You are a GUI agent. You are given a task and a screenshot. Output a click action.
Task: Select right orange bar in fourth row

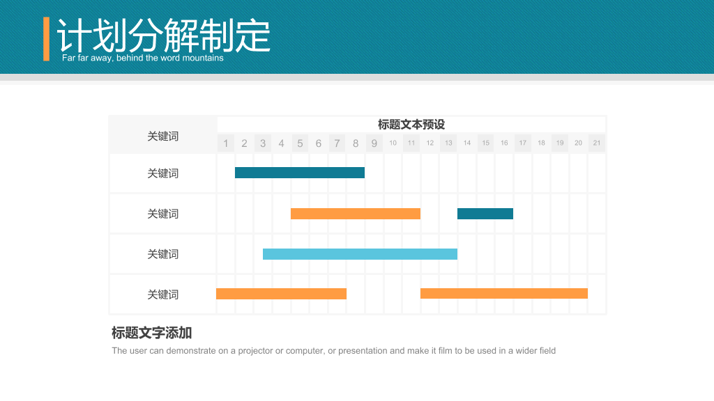tap(504, 293)
